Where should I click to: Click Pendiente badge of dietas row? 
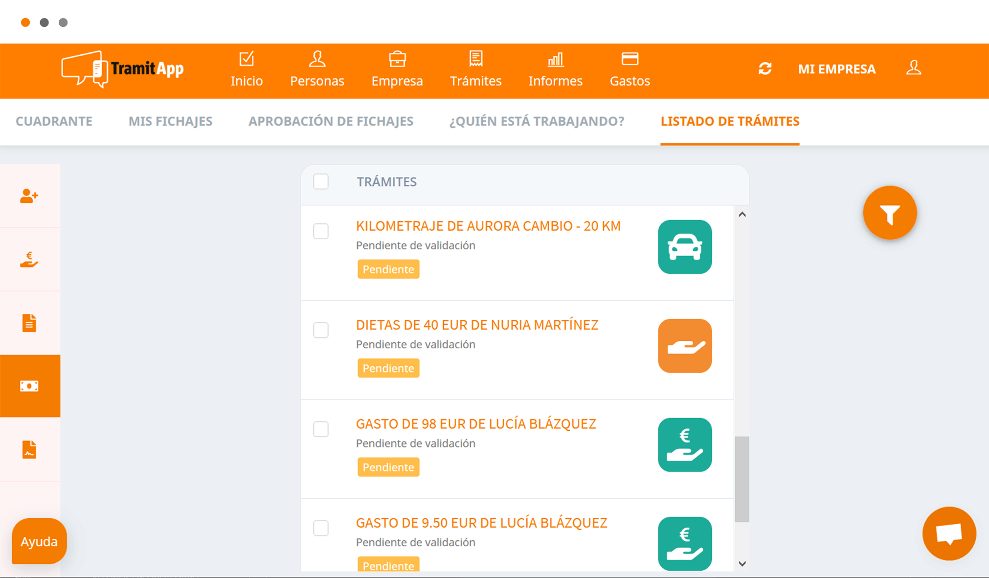388,368
